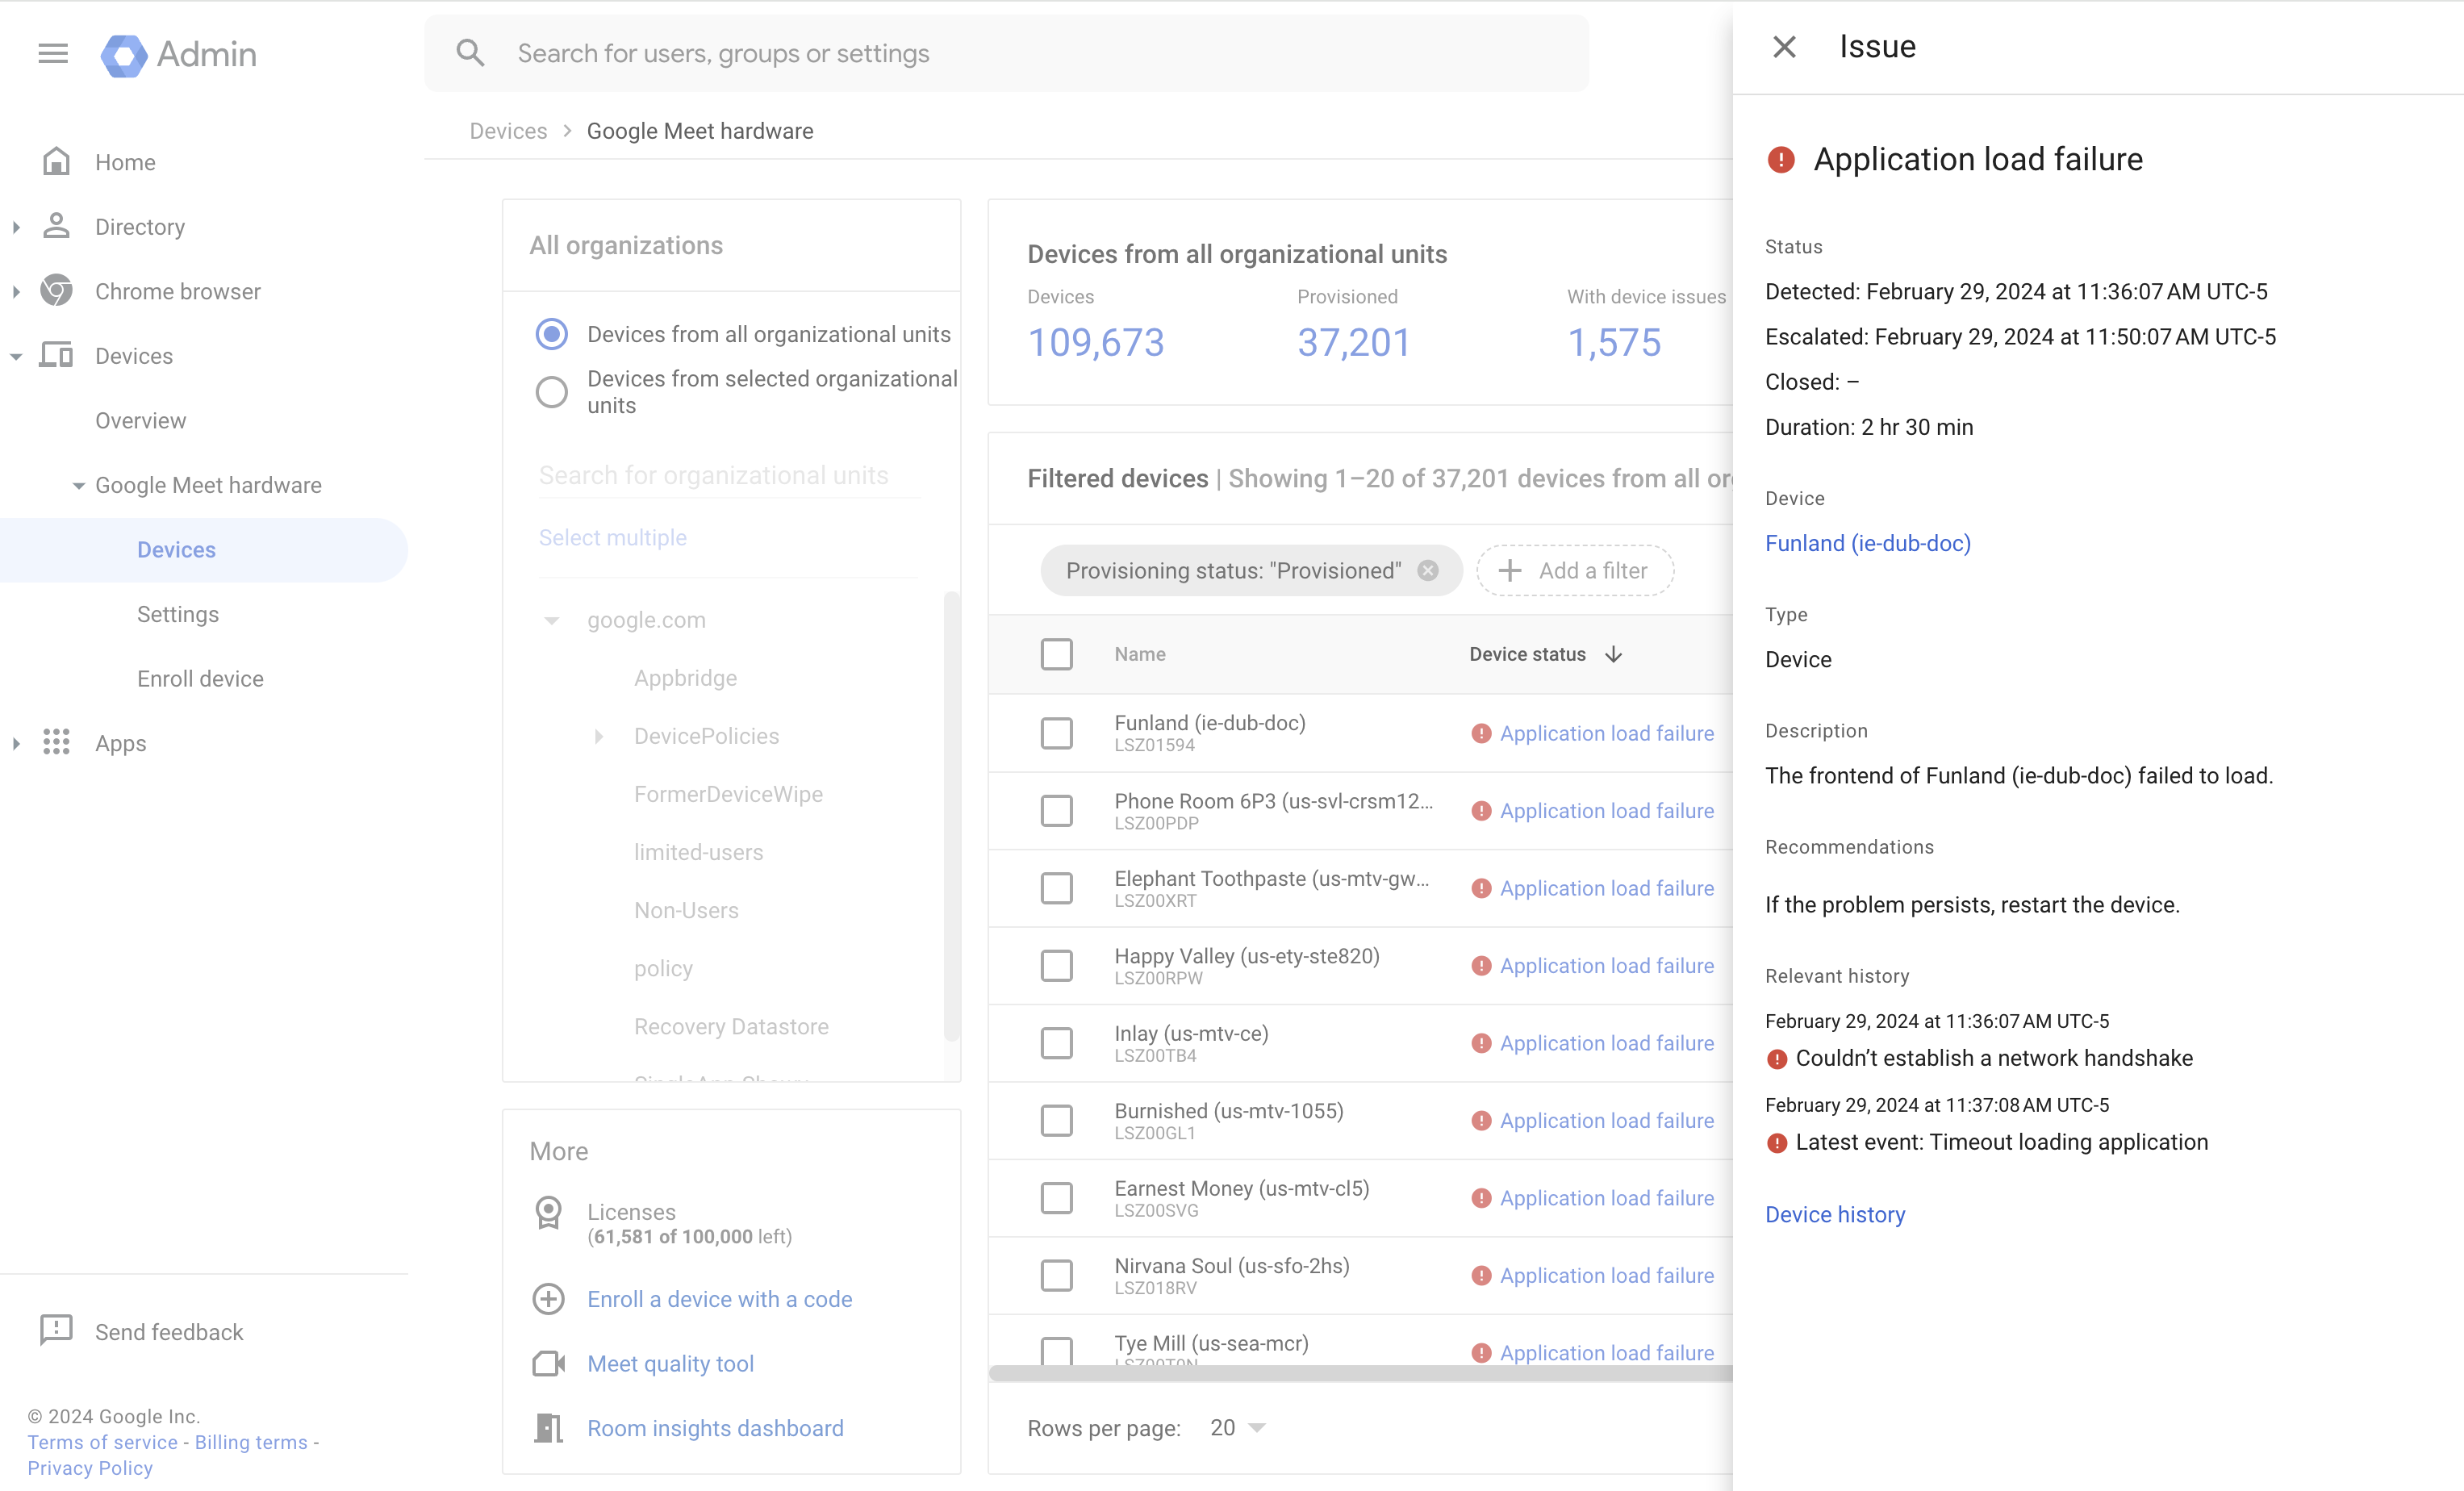Toggle the select-all checkbox in table header
Image resolution: width=2464 pixels, height=1491 pixels.
[1056, 654]
